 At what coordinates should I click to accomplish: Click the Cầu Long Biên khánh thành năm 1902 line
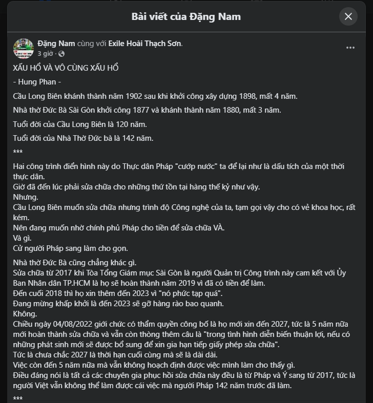155,96
